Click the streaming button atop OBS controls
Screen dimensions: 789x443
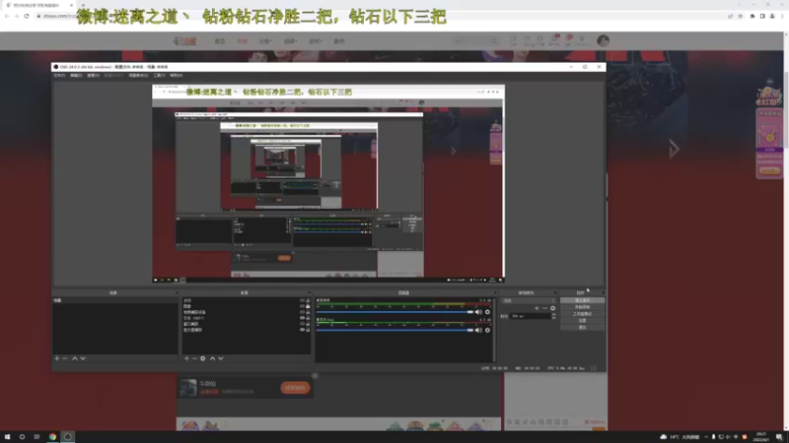tap(582, 300)
